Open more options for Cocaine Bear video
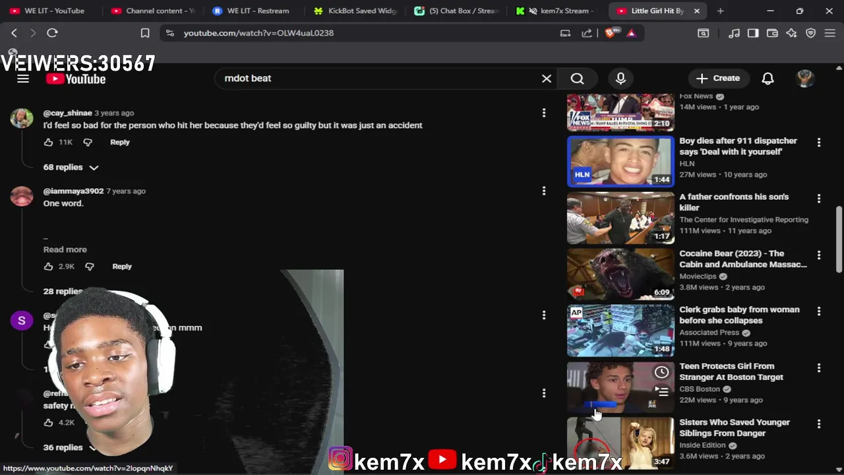 tap(819, 255)
